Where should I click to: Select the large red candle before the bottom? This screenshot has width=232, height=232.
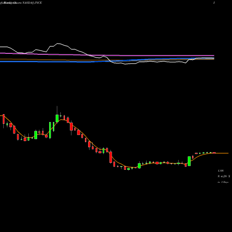[111, 157]
